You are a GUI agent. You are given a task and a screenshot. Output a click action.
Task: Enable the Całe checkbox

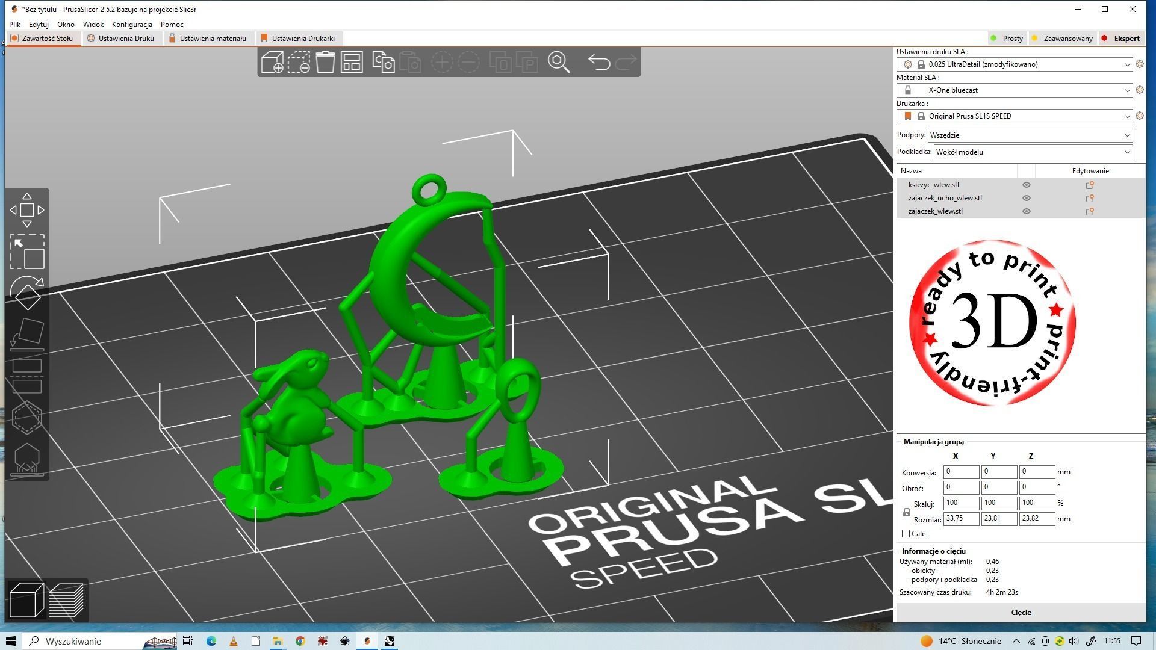pos(906,534)
